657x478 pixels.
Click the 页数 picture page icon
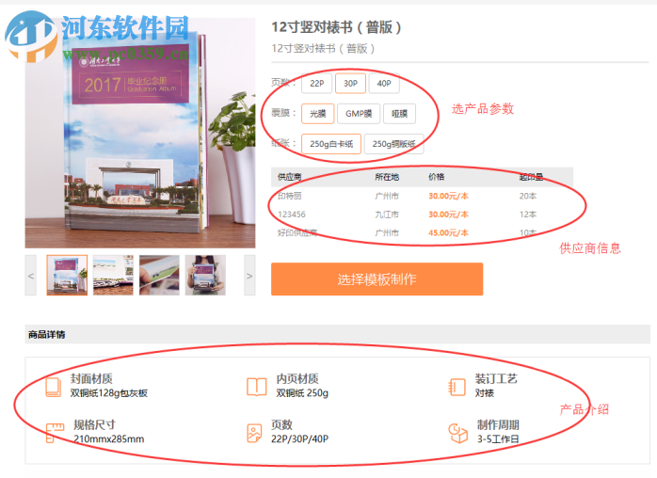[x=254, y=433]
